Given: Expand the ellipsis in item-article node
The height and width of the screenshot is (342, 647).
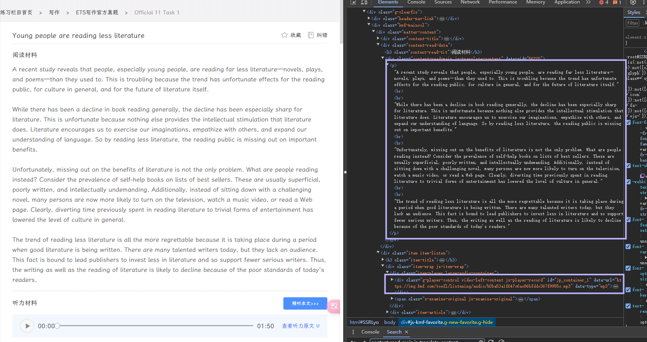Looking at the screenshot, I should tap(454, 313).
